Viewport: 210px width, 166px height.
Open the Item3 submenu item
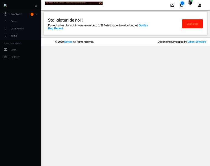pyautogui.click(x=20, y=36)
